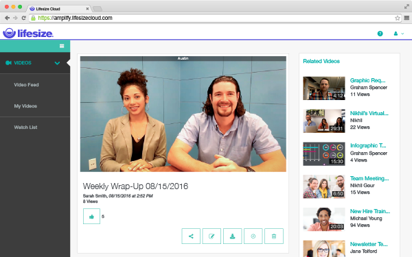
Task: Edit video details with pencil icon
Action: 211,236
